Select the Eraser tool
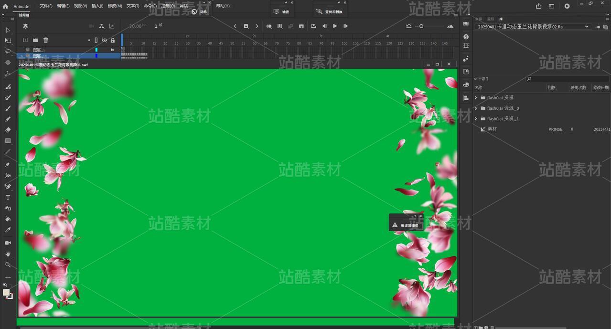This screenshot has width=611, height=329. click(x=8, y=129)
